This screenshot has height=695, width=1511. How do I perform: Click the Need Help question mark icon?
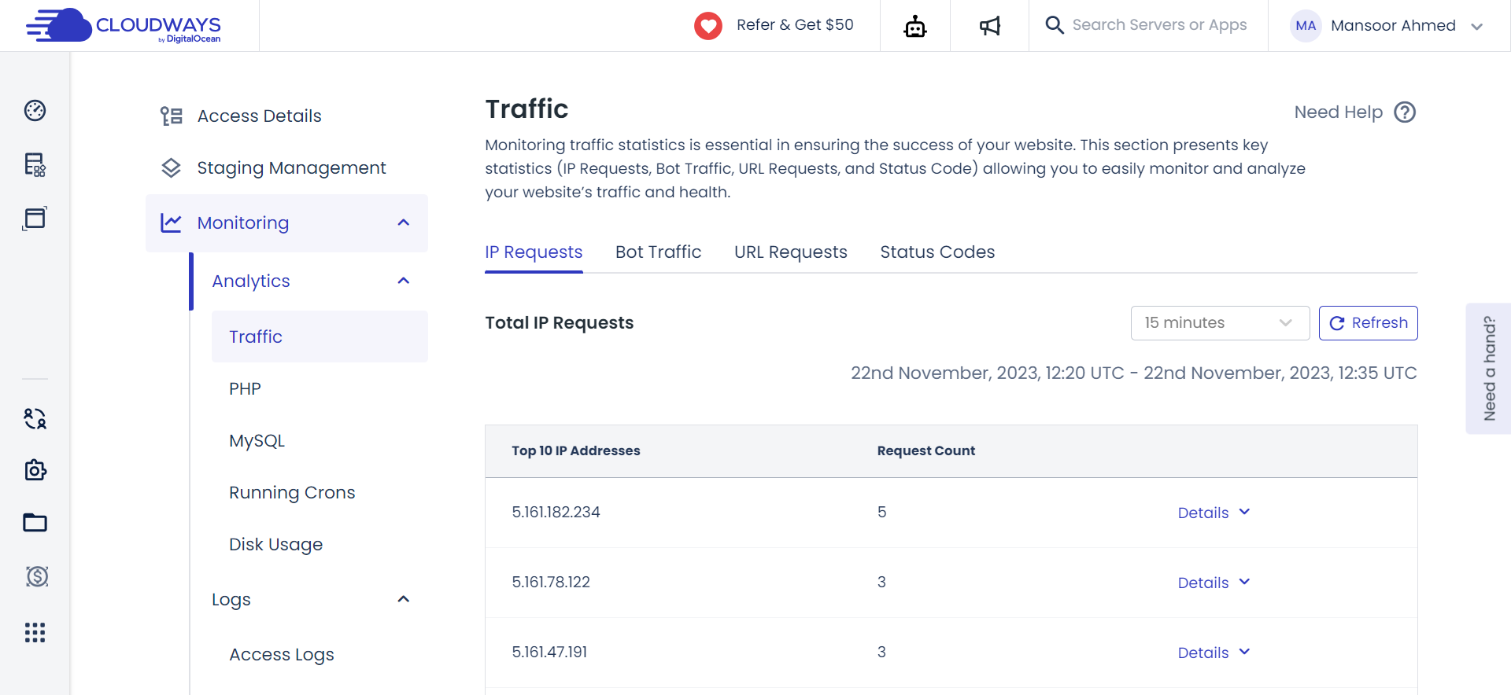pyautogui.click(x=1405, y=112)
